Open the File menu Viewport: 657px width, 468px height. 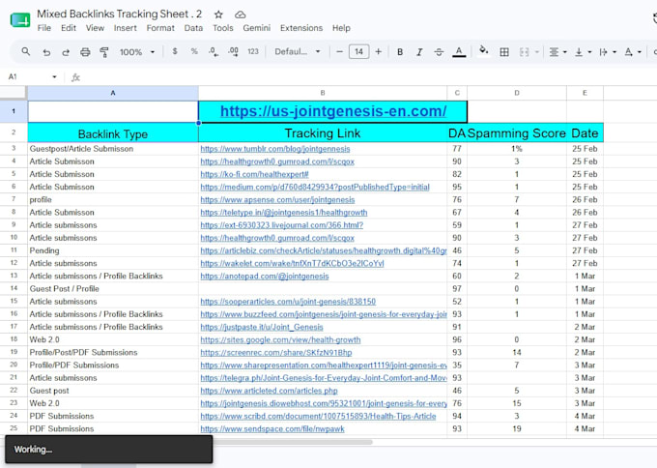point(44,28)
